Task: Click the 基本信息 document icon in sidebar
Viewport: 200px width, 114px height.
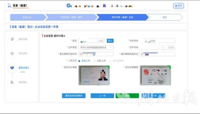Action: pyautogui.click(x=12, y=39)
